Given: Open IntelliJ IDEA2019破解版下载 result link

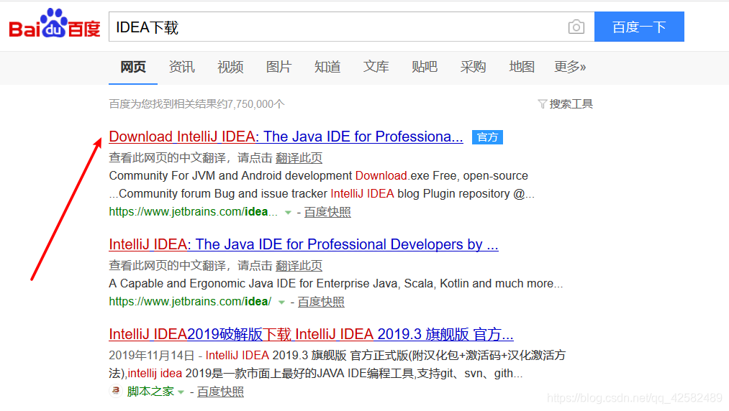Looking at the screenshot, I should (x=311, y=334).
